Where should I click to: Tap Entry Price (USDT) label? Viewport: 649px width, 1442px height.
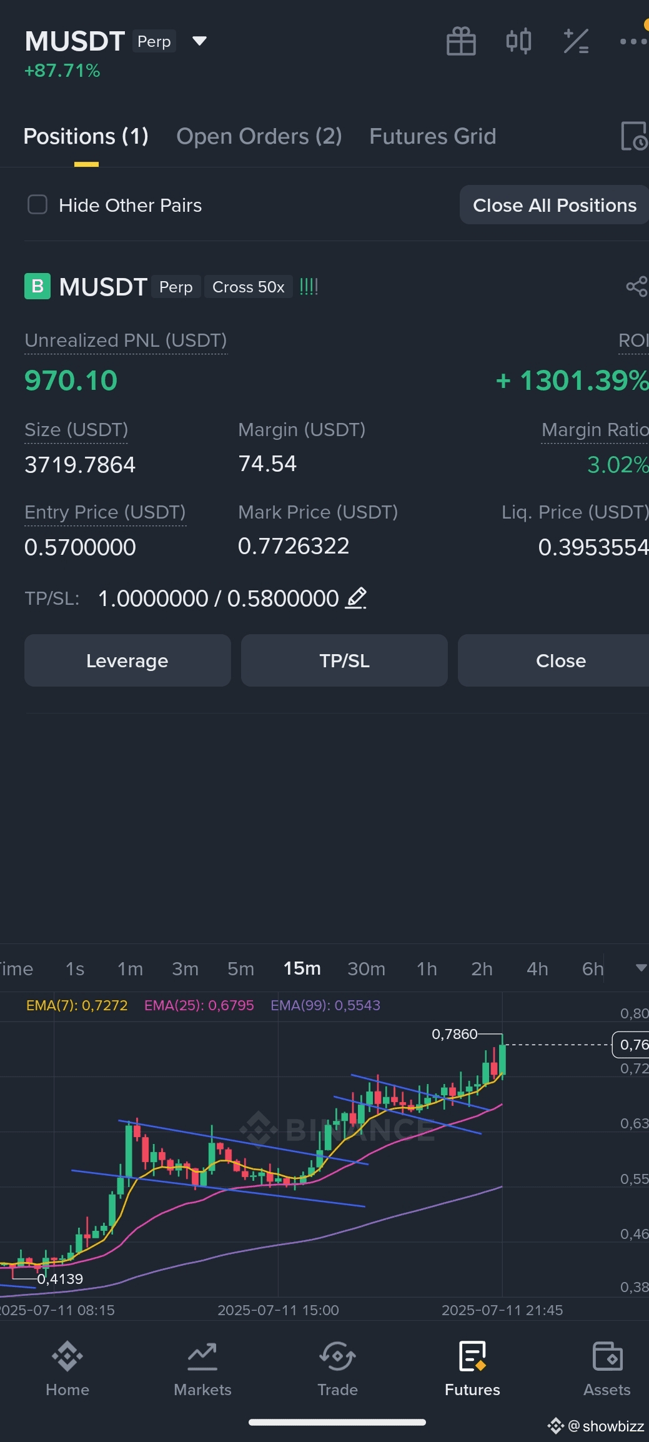click(x=105, y=512)
